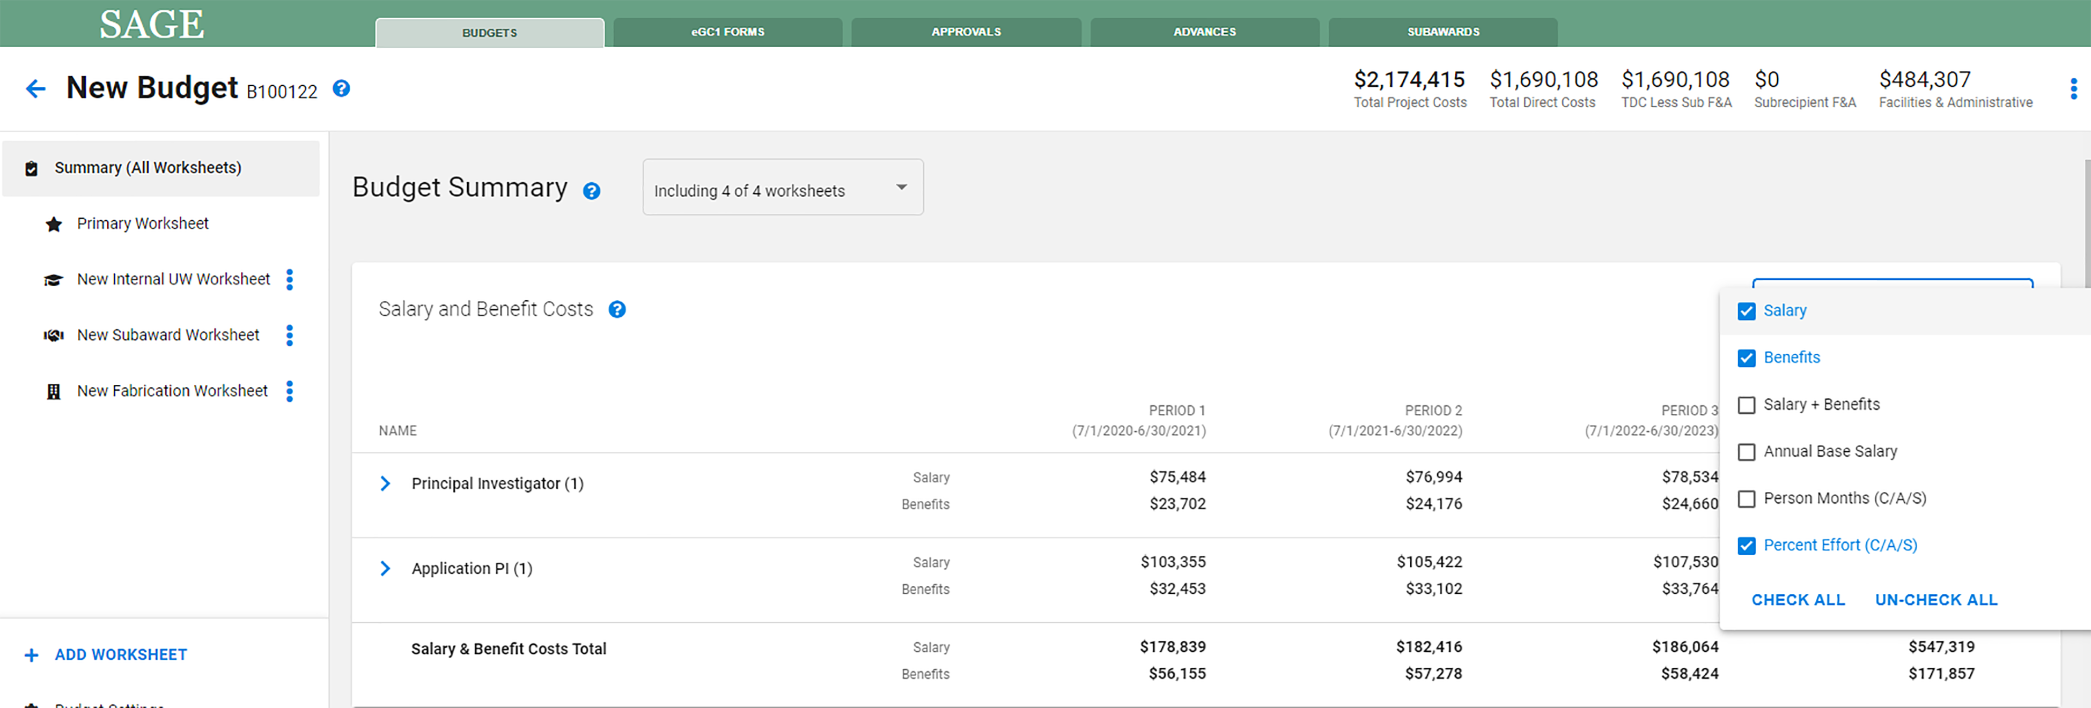Switch to the BUDGETS tab
Screen dimensions: 2091x708
click(x=489, y=33)
